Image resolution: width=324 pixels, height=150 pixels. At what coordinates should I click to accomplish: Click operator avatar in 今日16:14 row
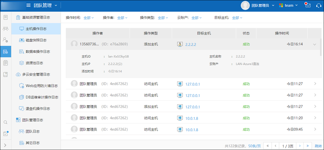pos(74,44)
